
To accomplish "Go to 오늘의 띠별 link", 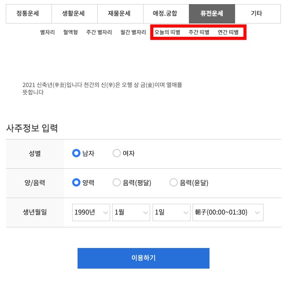I will tap(167, 32).
